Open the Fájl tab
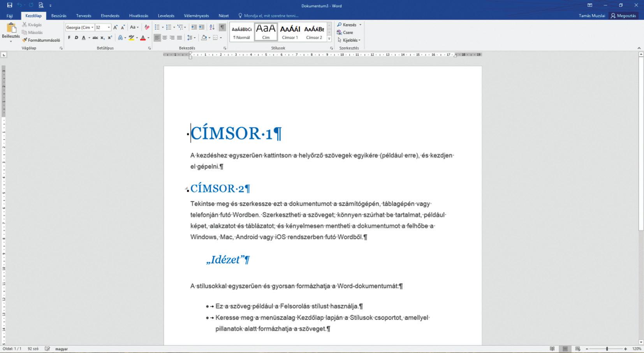The image size is (644, 353). pyautogui.click(x=10, y=16)
